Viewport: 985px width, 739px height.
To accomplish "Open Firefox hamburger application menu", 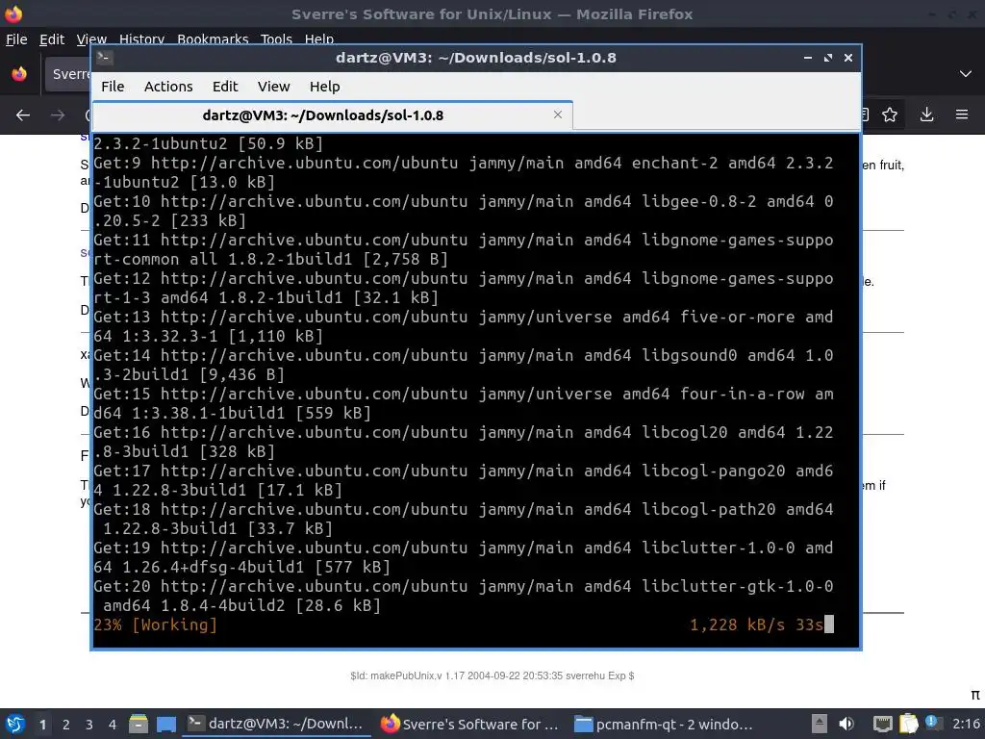I will (x=962, y=115).
